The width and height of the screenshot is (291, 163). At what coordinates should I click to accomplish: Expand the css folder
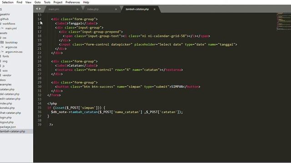pos(4,38)
